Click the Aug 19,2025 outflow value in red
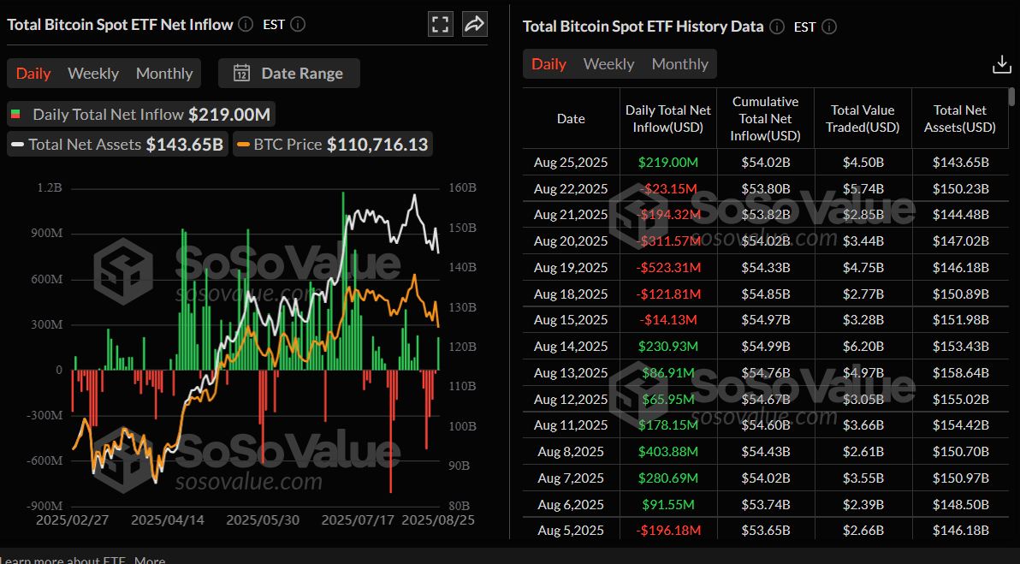 tap(668, 267)
